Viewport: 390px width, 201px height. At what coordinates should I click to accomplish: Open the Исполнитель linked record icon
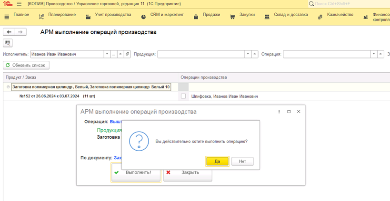[x=128, y=54]
